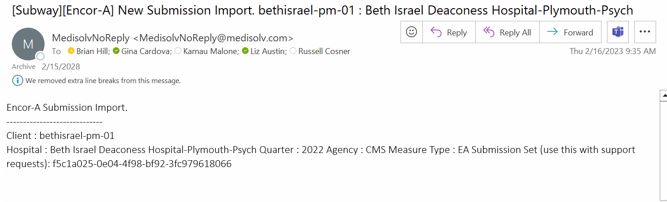The height and width of the screenshot is (202, 667).
Task: Click the Reply All button
Action: 507,32
